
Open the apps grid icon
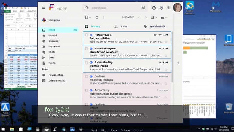click(x=169, y=8)
